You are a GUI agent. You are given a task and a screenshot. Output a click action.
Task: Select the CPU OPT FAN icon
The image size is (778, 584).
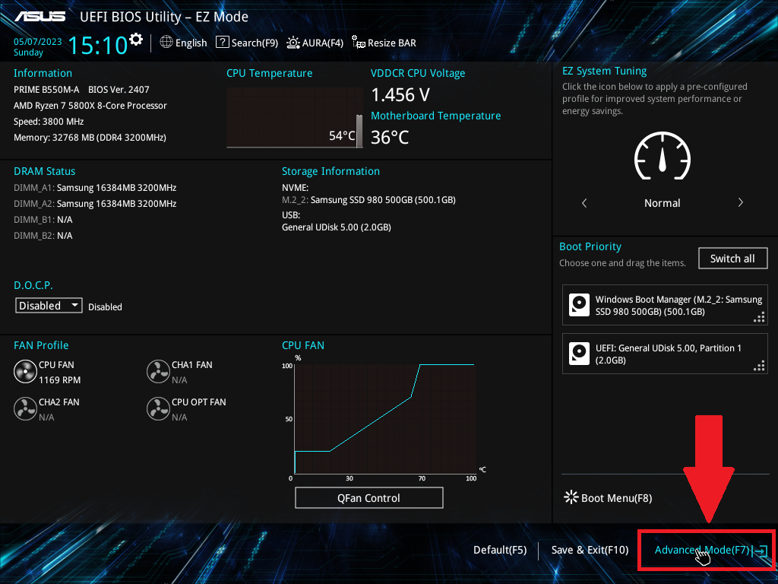pos(158,409)
